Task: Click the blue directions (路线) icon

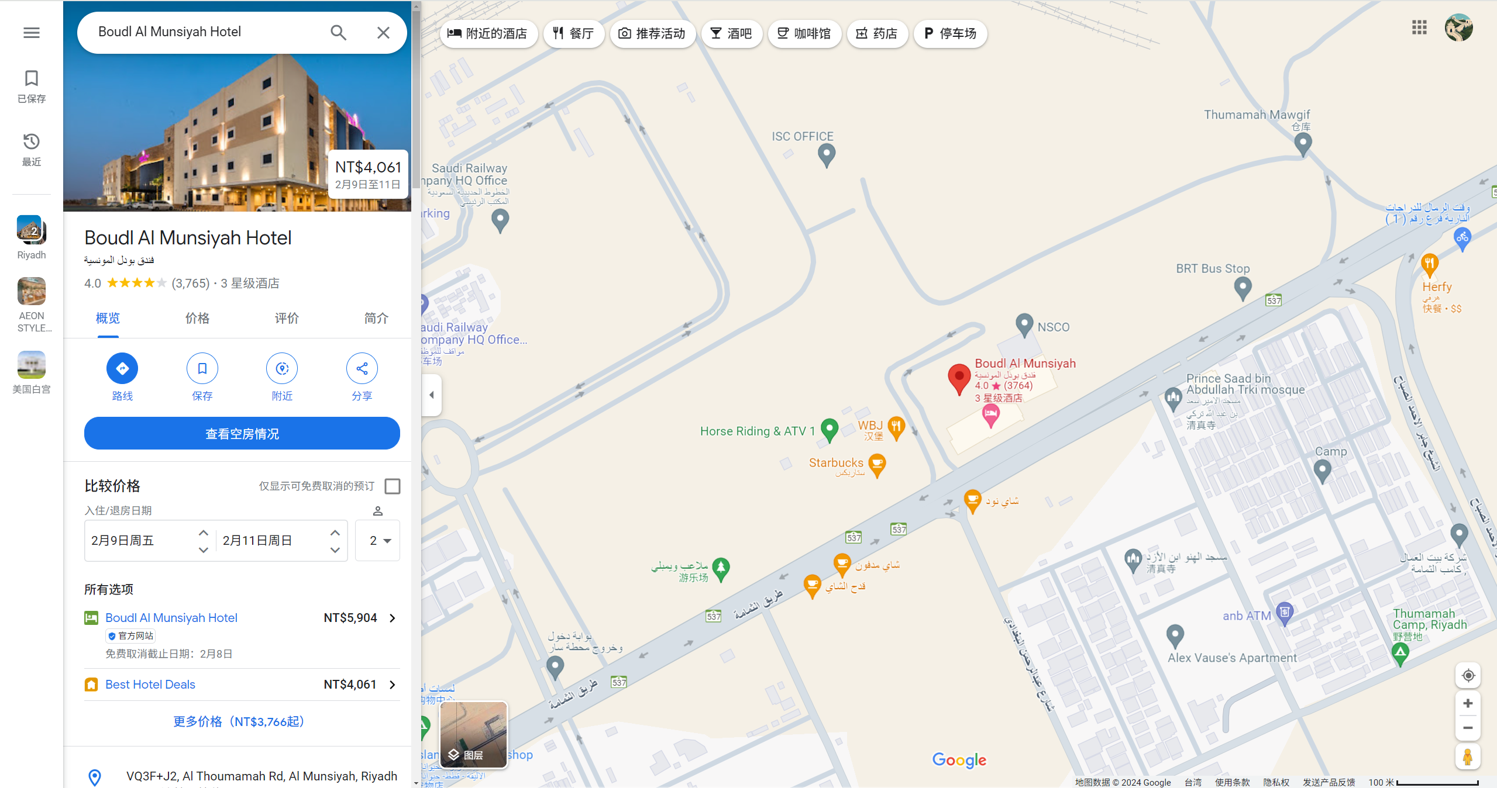Action: [x=122, y=368]
